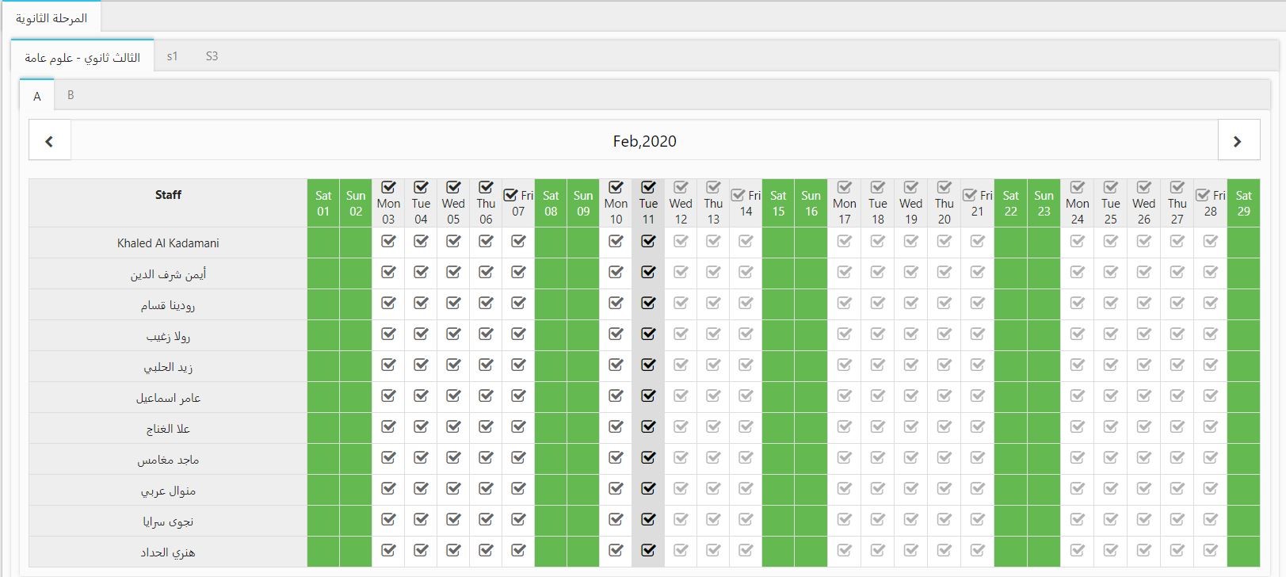Click the Sat 01 weekend header
The width and height of the screenshot is (1286, 577).
point(323,203)
